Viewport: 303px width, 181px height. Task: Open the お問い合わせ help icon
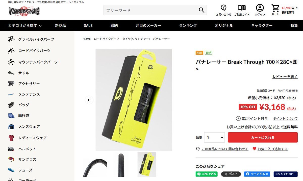coord(223,8)
